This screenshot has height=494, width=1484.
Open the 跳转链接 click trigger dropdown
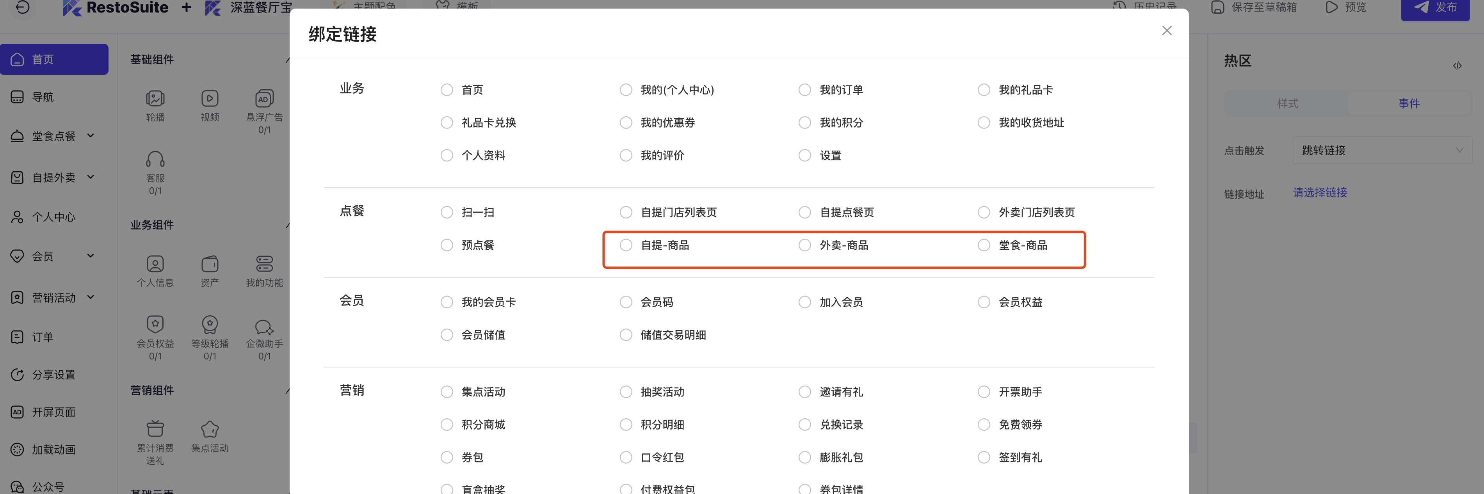[1382, 150]
